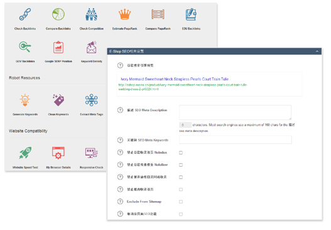Click the Exclude From Sitemap label

point(144,202)
